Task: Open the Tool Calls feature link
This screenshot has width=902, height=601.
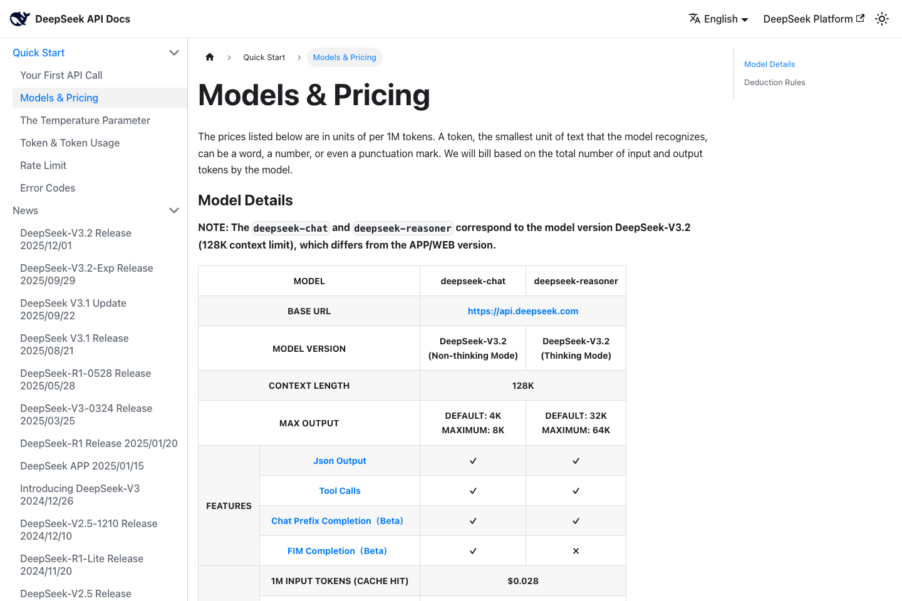Action: (340, 490)
